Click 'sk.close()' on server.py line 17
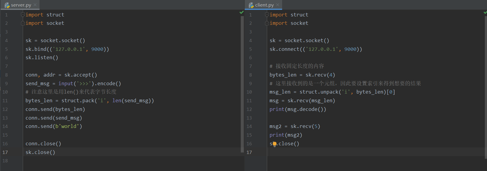Viewport: 487px width, 171px height. [40, 152]
